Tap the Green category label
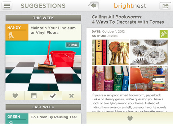 point(14,116)
